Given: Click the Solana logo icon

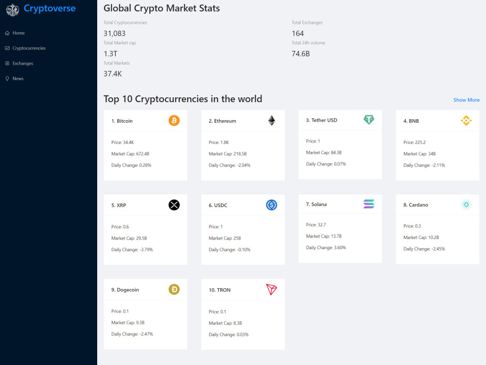Looking at the screenshot, I should (x=369, y=204).
